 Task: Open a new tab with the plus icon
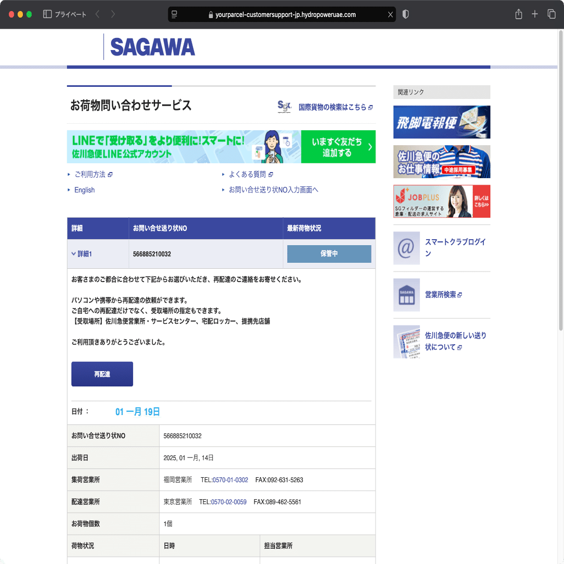534,14
